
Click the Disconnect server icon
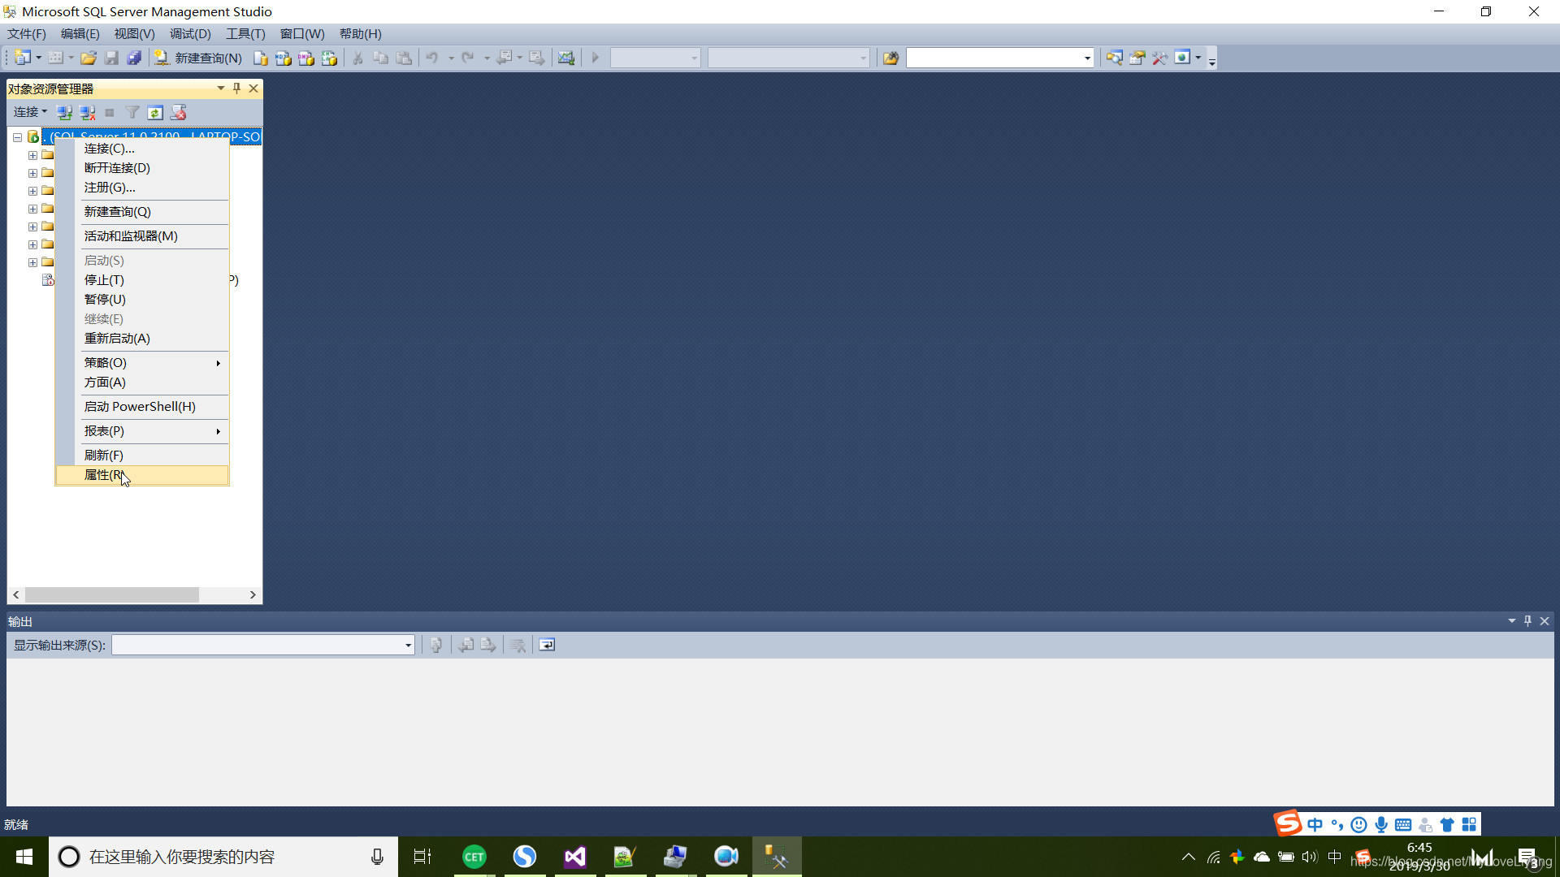pyautogui.click(x=87, y=112)
